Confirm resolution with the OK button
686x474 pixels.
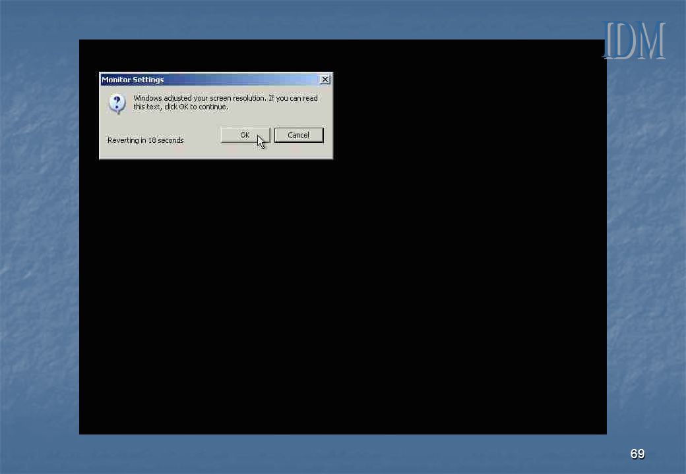tap(245, 136)
